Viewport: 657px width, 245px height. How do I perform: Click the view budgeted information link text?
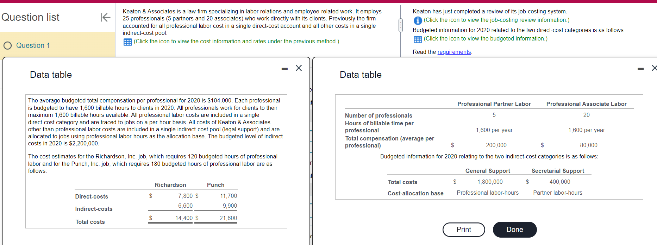click(486, 39)
